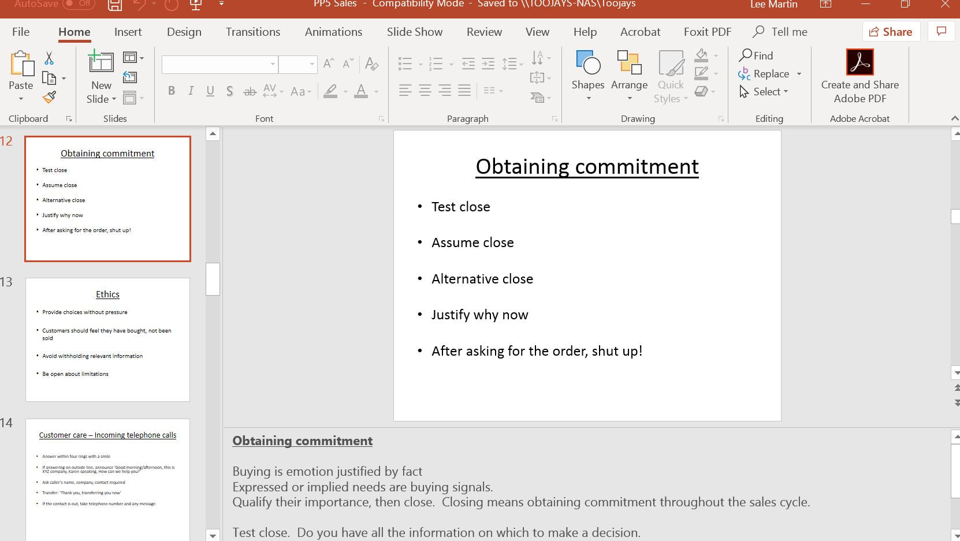Clear all formatting icon
This screenshot has height=541, width=960.
372,64
